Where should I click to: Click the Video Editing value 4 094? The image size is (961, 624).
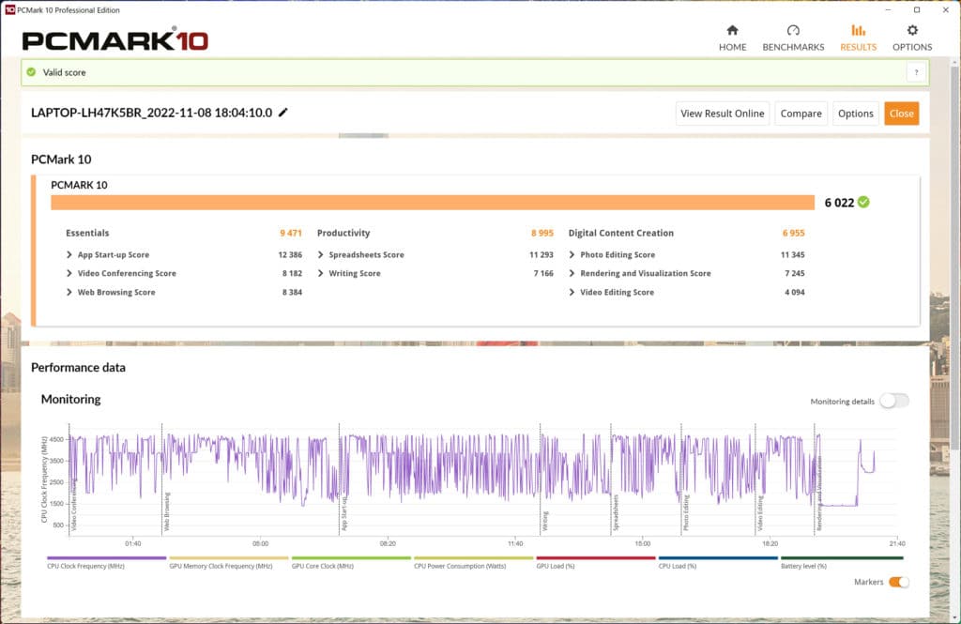[x=795, y=293]
